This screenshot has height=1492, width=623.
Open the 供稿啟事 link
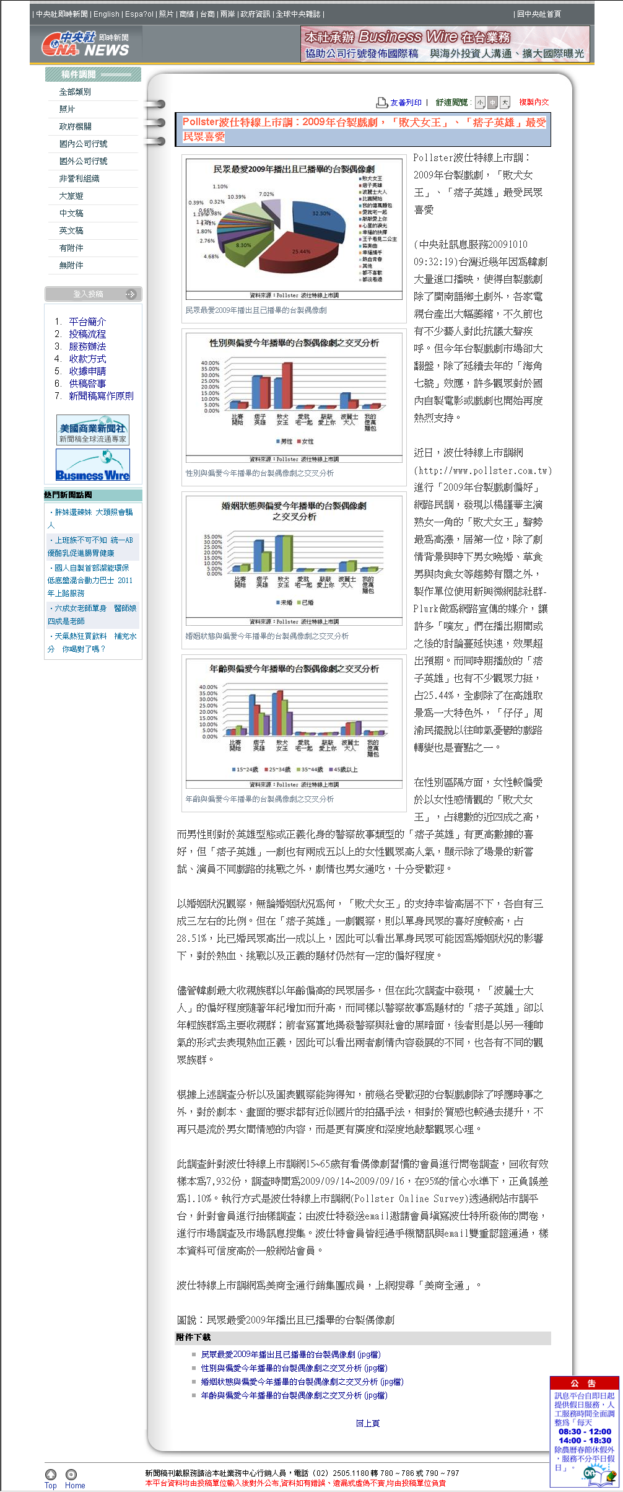[x=87, y=384]
